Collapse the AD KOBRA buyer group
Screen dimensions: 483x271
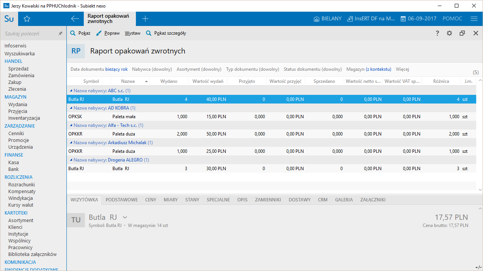point(71,108)
